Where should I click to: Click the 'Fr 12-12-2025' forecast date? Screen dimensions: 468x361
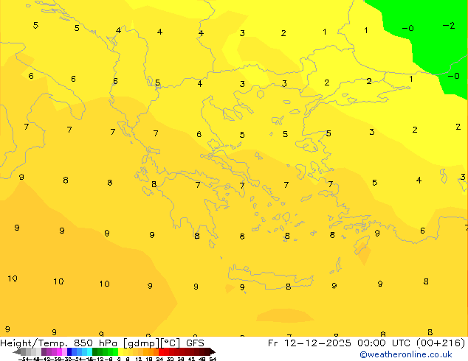pyautogui.click(x=309, y=343)
